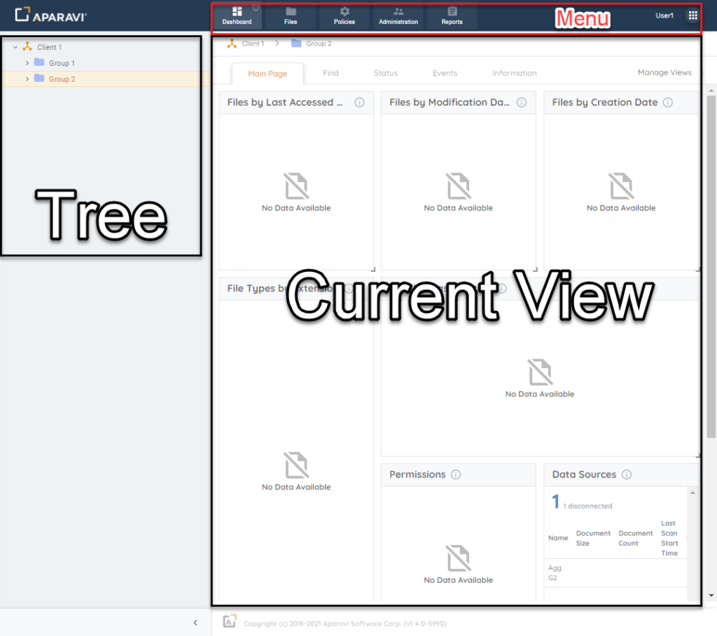717x636 pixels.
Task: Open the Files menu icon
Action: 291,12
